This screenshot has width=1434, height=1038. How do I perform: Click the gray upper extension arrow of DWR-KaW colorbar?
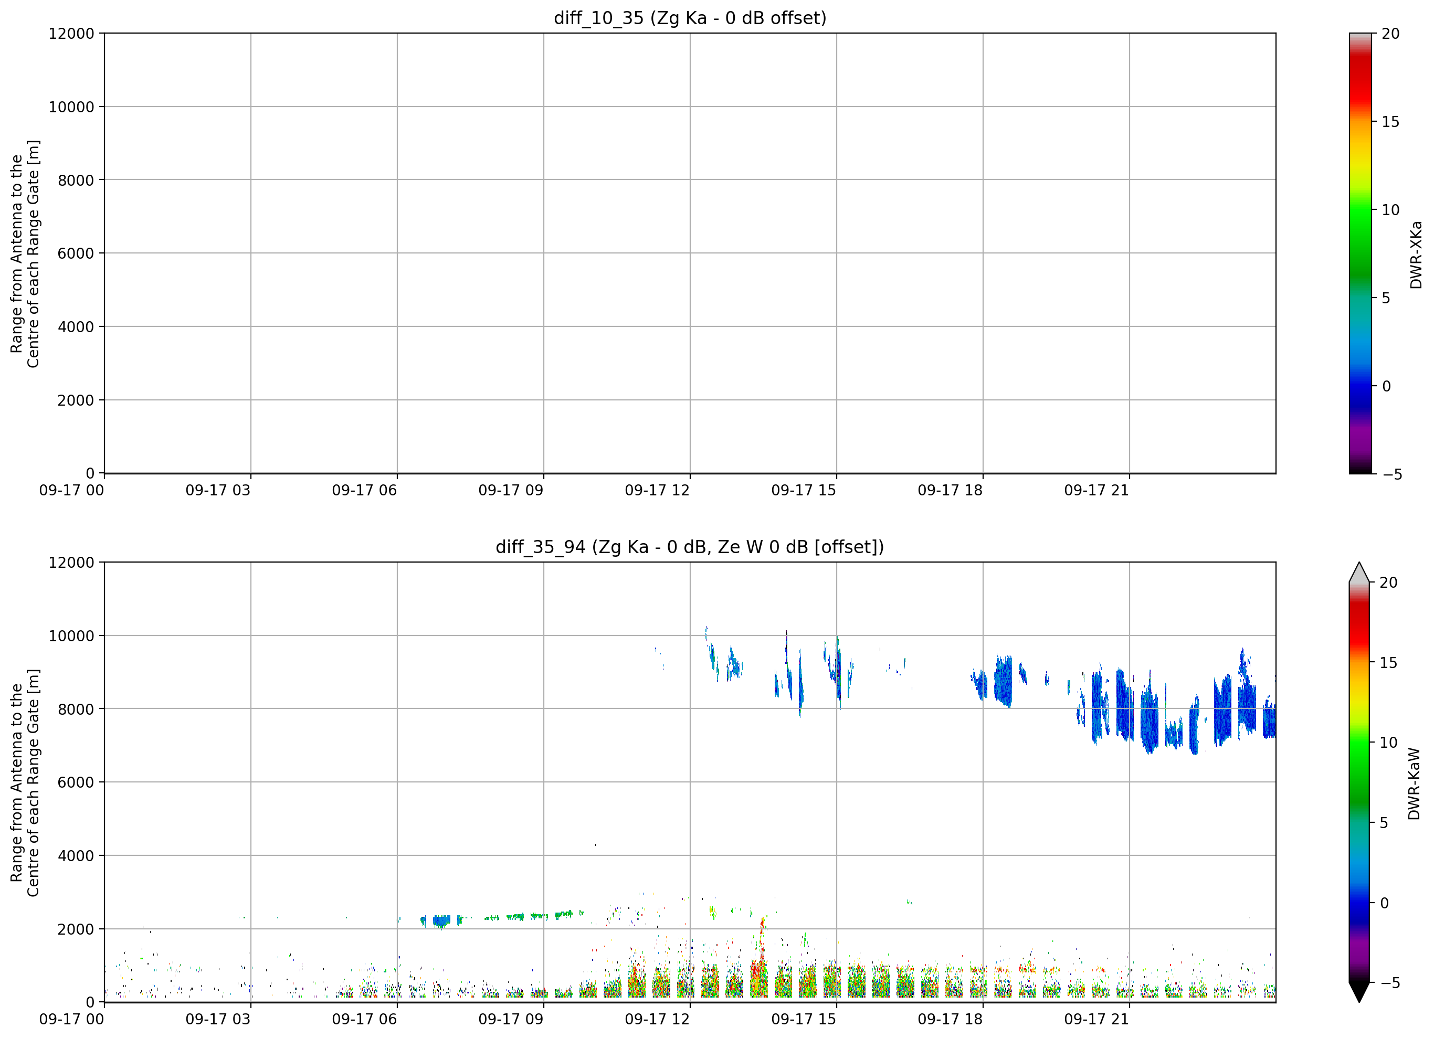click(x=1359, y=572)
